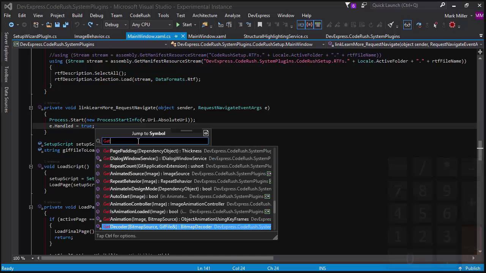Viewport: 486px width, 273px height.
Task: Click the Save All icon
Action: (66, 25)
